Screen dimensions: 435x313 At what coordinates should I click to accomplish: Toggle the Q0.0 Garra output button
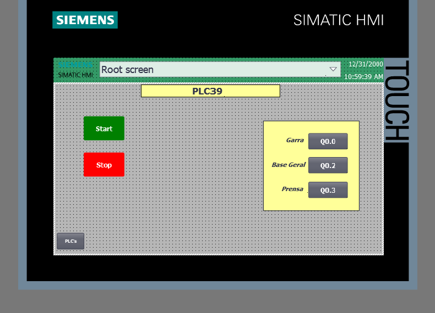pyautogui.click(x=328, y=141)
